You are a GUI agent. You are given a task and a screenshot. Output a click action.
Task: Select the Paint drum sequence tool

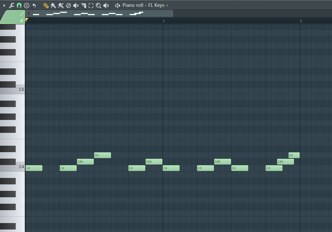[61, 5]
